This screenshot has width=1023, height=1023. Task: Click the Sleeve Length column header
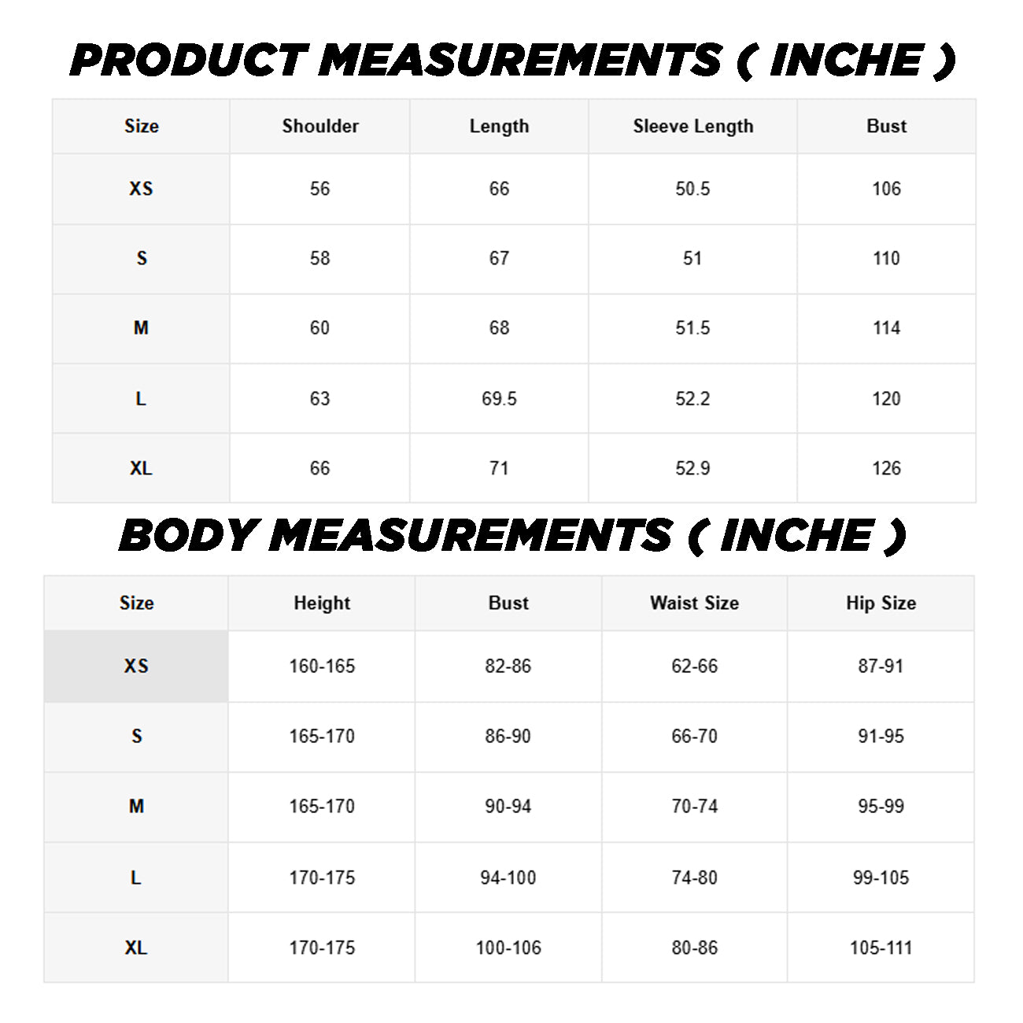point(692,126)
